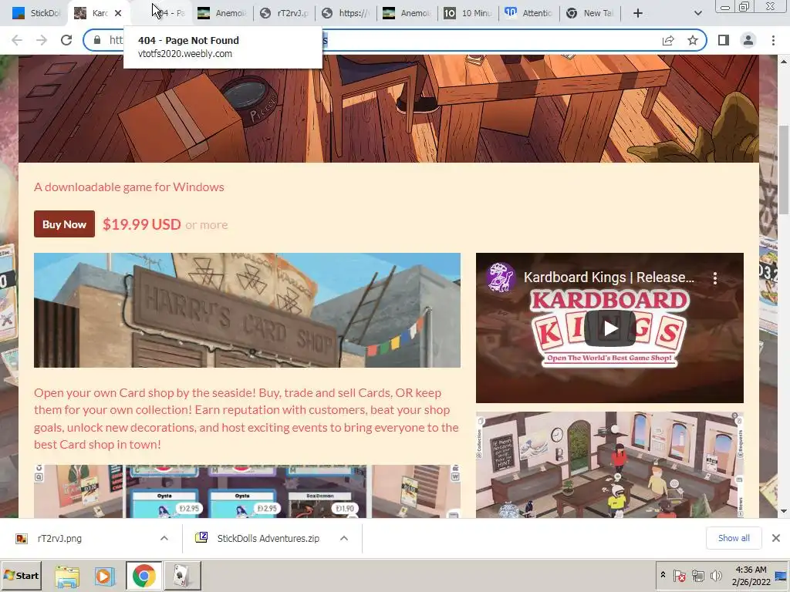Switch to the Attention tab
790x592 pixels.
point(529,13)
